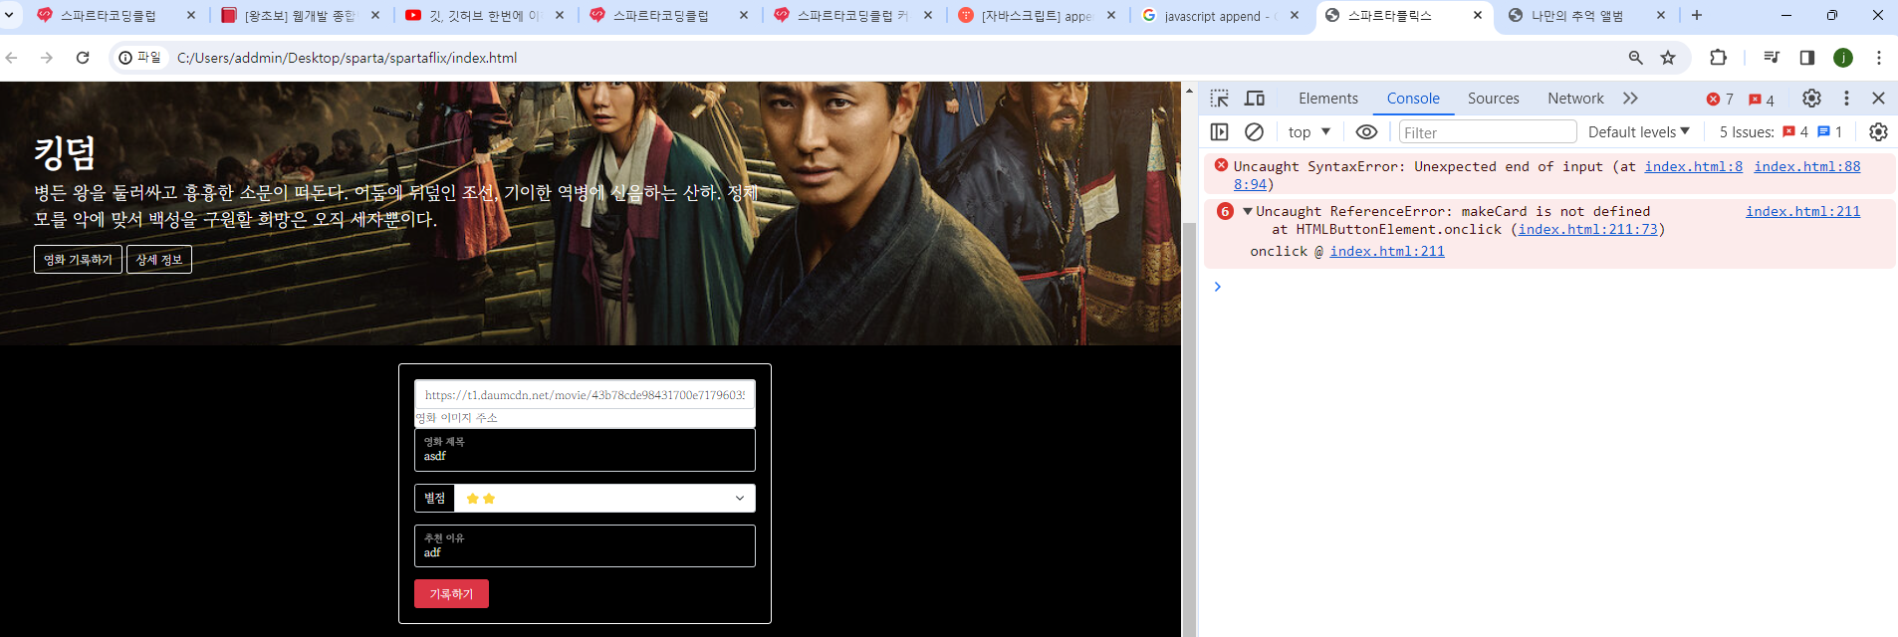Open the tab search dropdown arrow
The width and height of the screenshot is (1898, 637).
[x=9, y=15]
